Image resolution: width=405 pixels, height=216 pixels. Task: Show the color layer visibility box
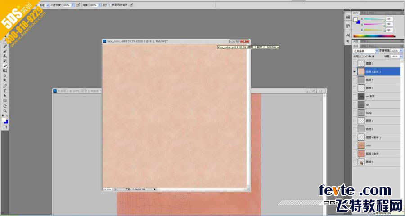[355, 145]
